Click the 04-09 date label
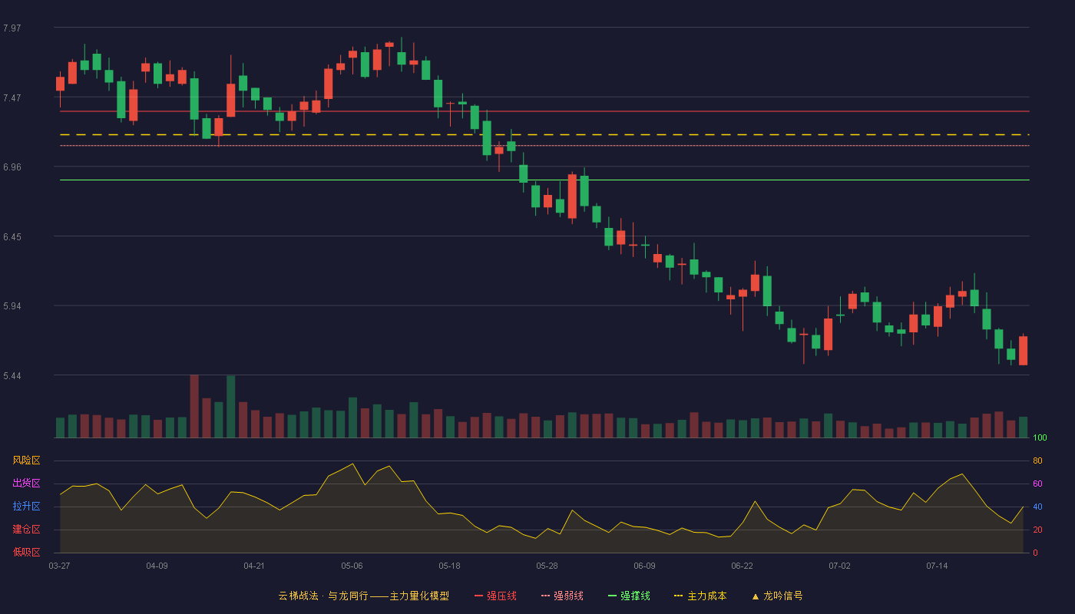 coord(157,566)
